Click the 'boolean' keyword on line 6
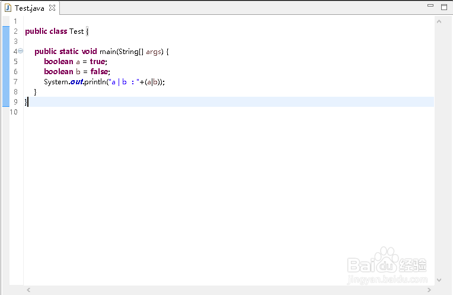The width and height of the screenshot is (453, 295). tap(59, 72)
